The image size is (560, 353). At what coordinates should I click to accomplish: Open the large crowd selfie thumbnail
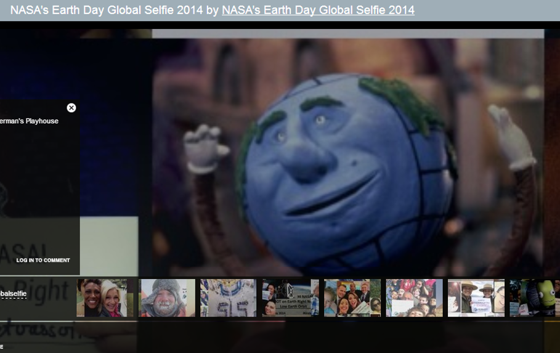(414, 298)
